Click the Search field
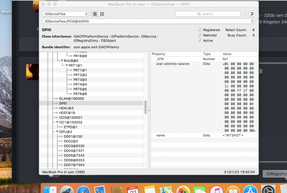 tap(210, 14)
